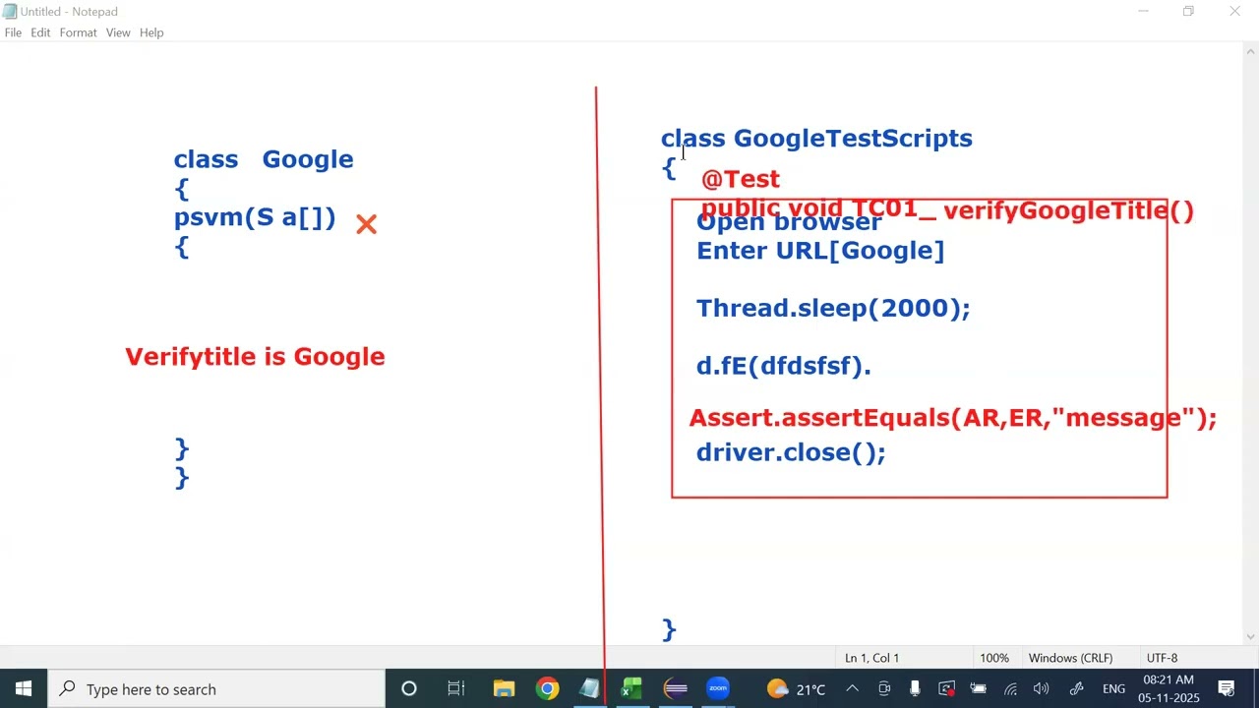Screen dimensions: 1259x708
Task: Click the Notepad title bar icon
Action: [x=10, y=11]
